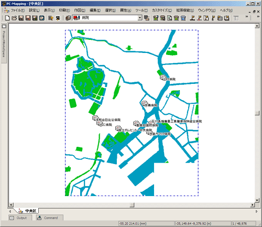262x227 pixels.
Task: Open the ツール menu
Action: tap(141, 10)
